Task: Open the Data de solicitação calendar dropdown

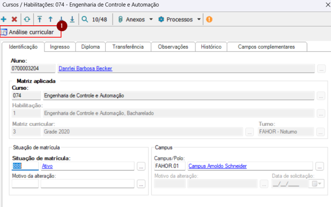Action: click(x=318, y=184)
